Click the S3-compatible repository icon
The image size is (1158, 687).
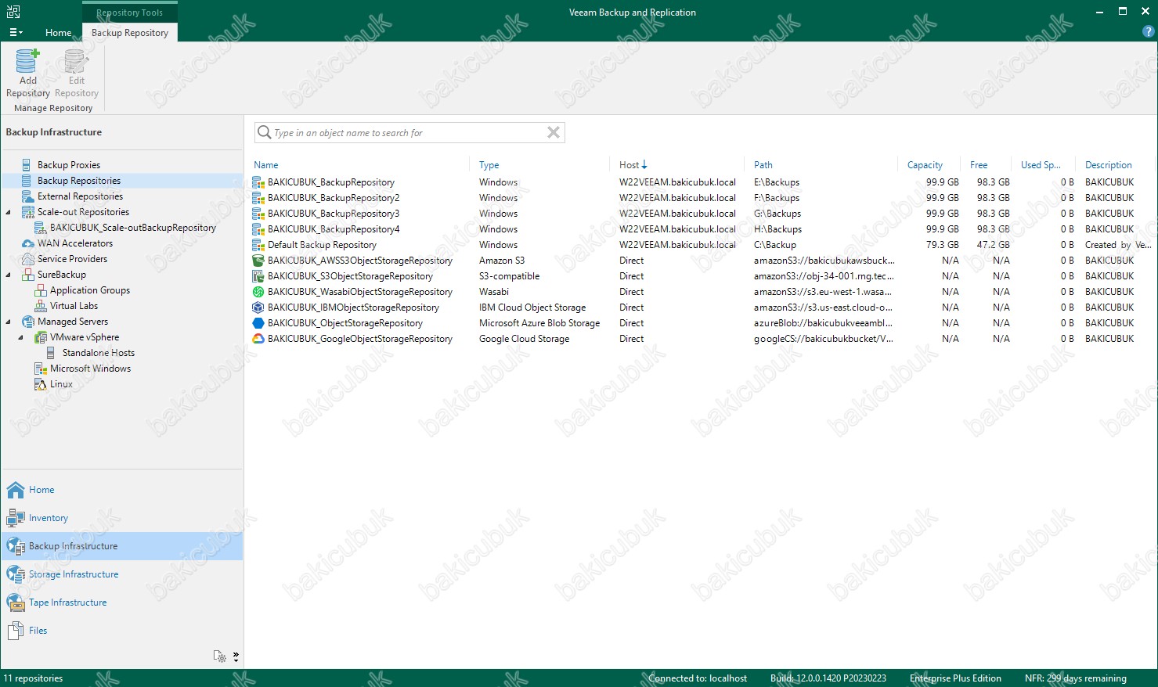click(258, 276)
